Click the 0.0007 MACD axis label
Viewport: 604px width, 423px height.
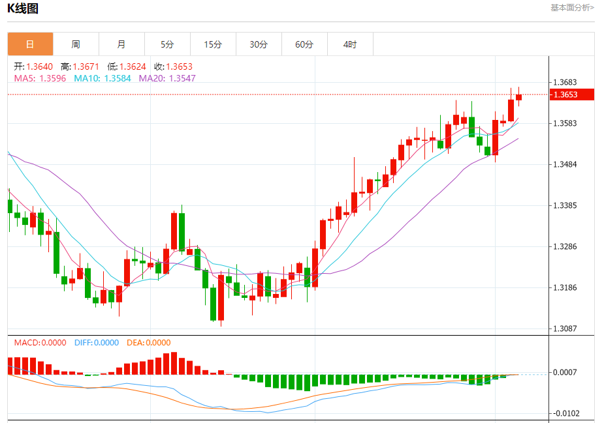565,372
